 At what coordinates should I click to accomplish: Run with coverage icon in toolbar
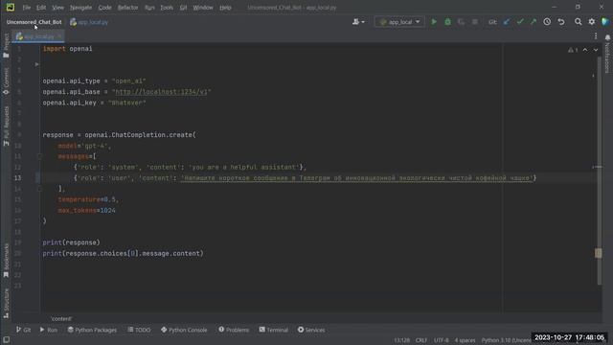coord(462,22)
